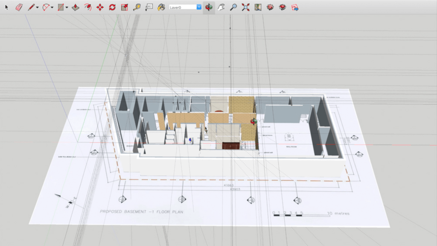
Task: Activate the Line pencil tool
Action: click(31, 7)
